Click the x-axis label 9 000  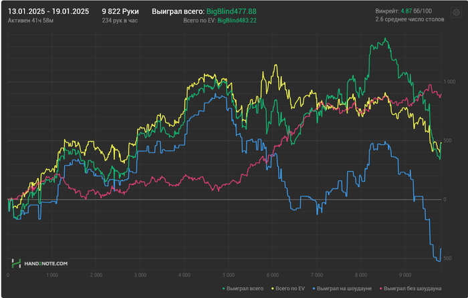pos(405,275)
